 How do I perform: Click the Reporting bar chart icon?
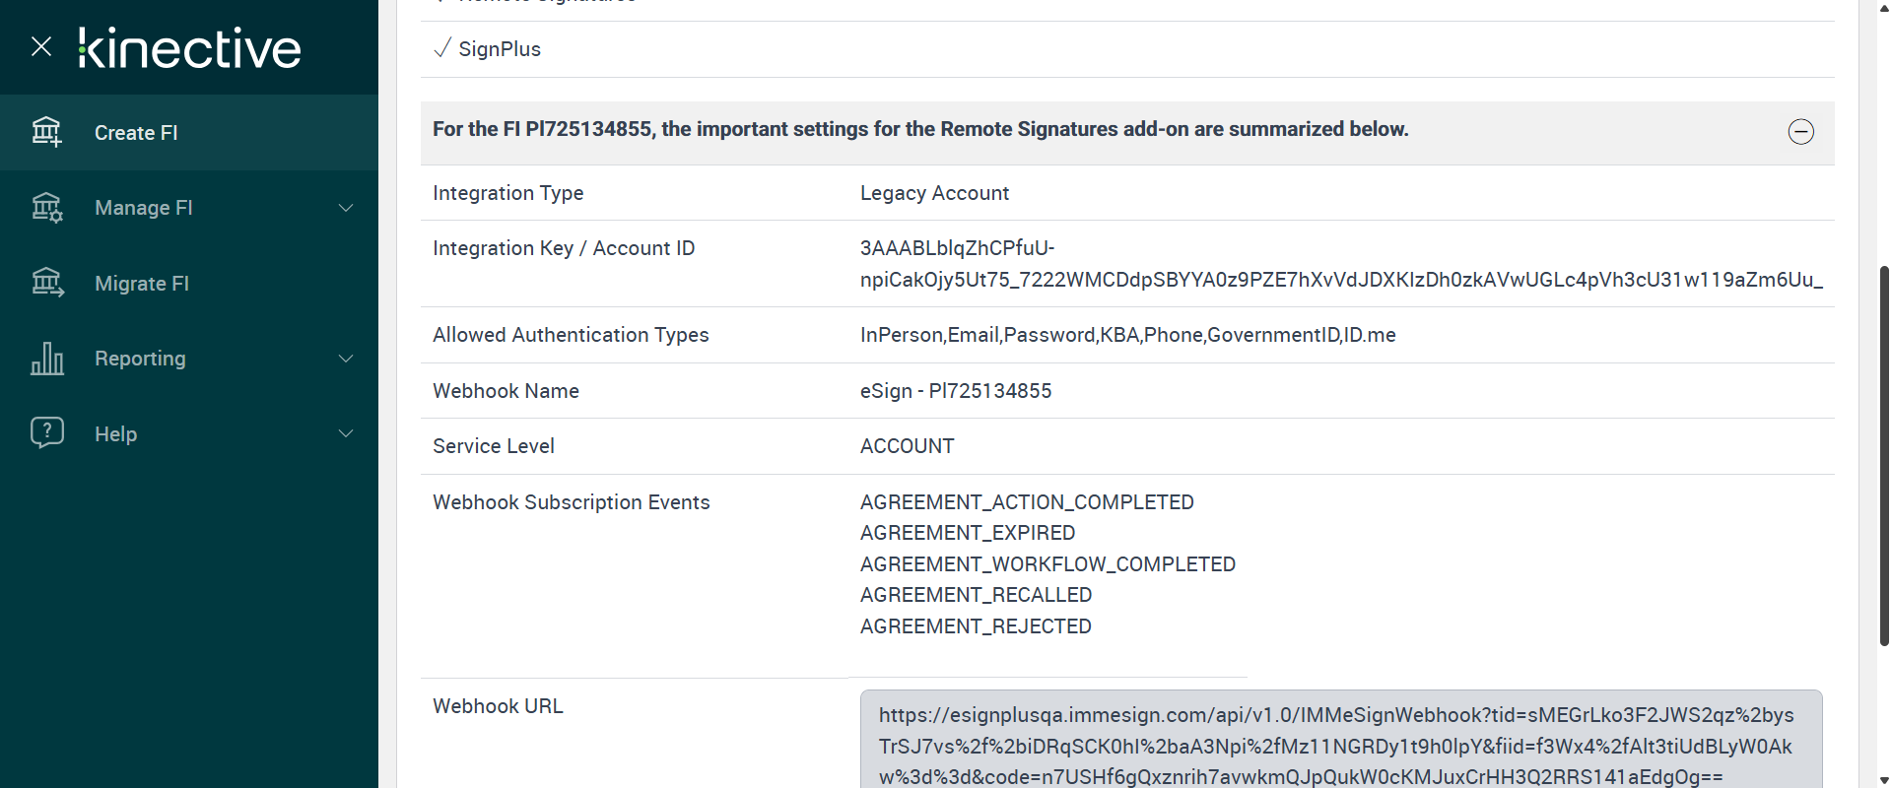coord(46,359)
